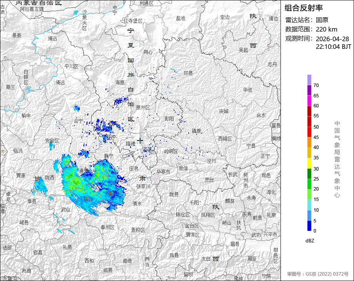This screenshot has height=281, width=354.
Task: Click the radar station name 固原
Action: 322,20
